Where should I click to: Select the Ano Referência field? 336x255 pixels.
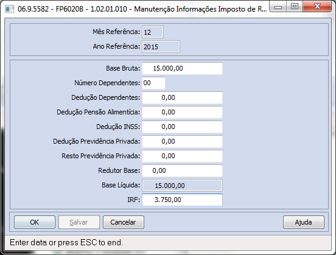(x=161, y=47)
